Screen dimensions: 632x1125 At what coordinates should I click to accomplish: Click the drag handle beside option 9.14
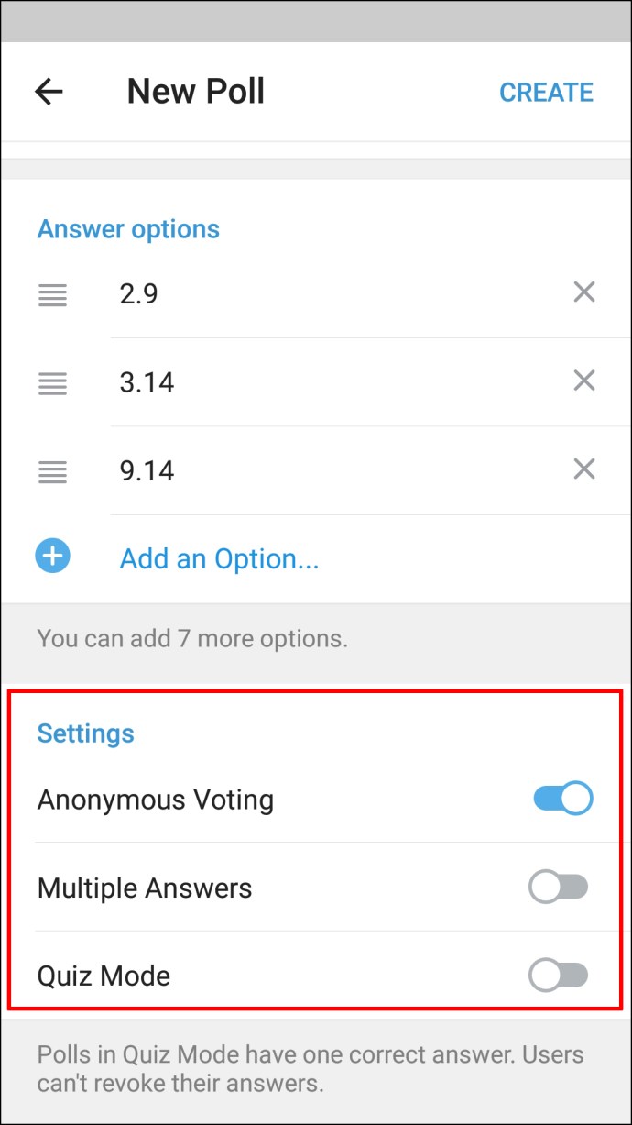(52, 471)
